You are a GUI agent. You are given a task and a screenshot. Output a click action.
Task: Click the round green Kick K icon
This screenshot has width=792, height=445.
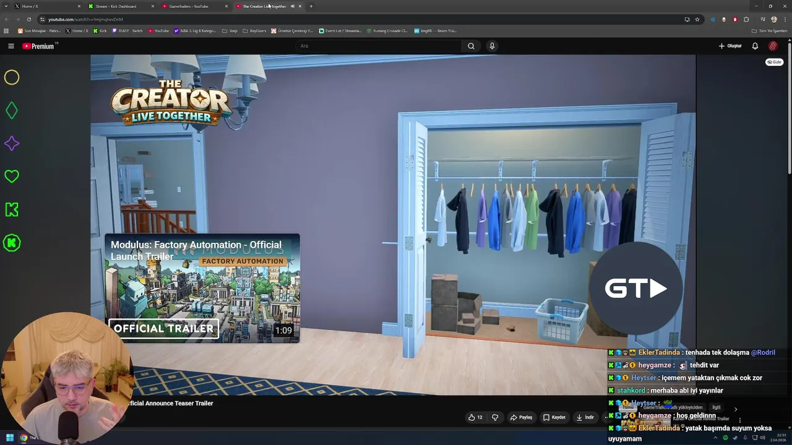click(x=12, y=243)
